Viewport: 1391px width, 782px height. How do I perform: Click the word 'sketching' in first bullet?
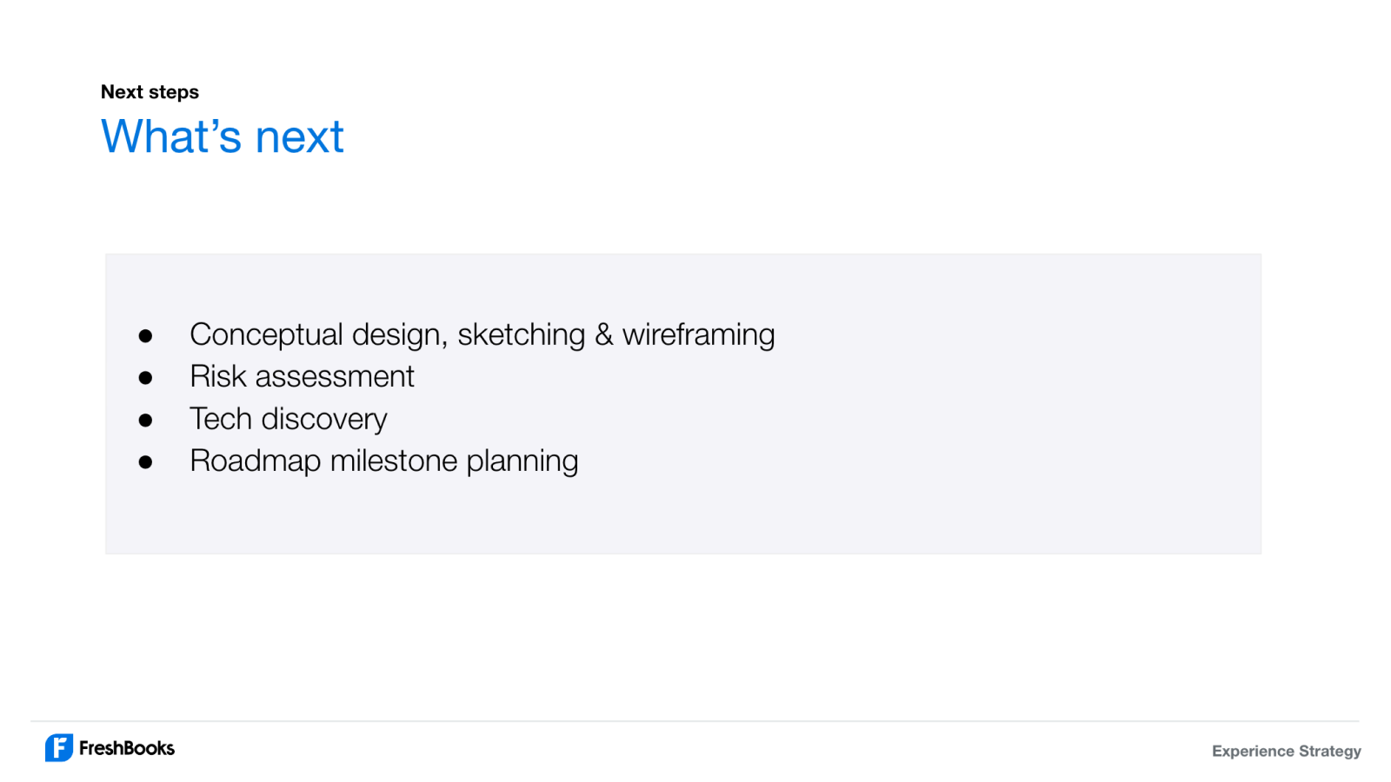tap(521, 335)
